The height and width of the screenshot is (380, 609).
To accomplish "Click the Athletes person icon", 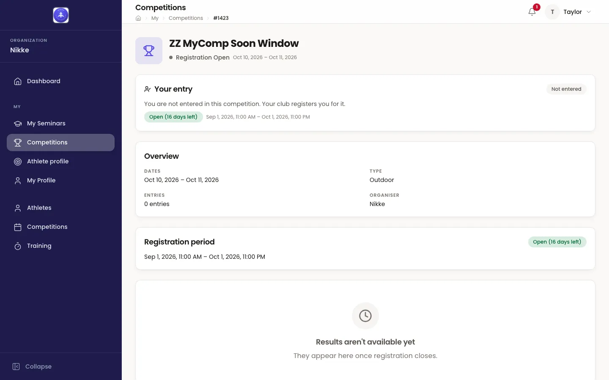I will point(18,208).
